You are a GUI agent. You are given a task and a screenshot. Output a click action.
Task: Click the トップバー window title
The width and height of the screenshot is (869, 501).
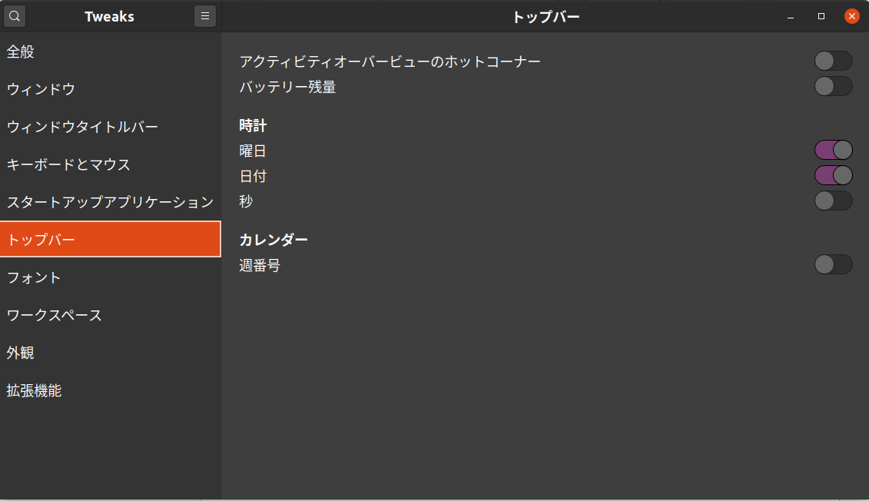point(546,17)
